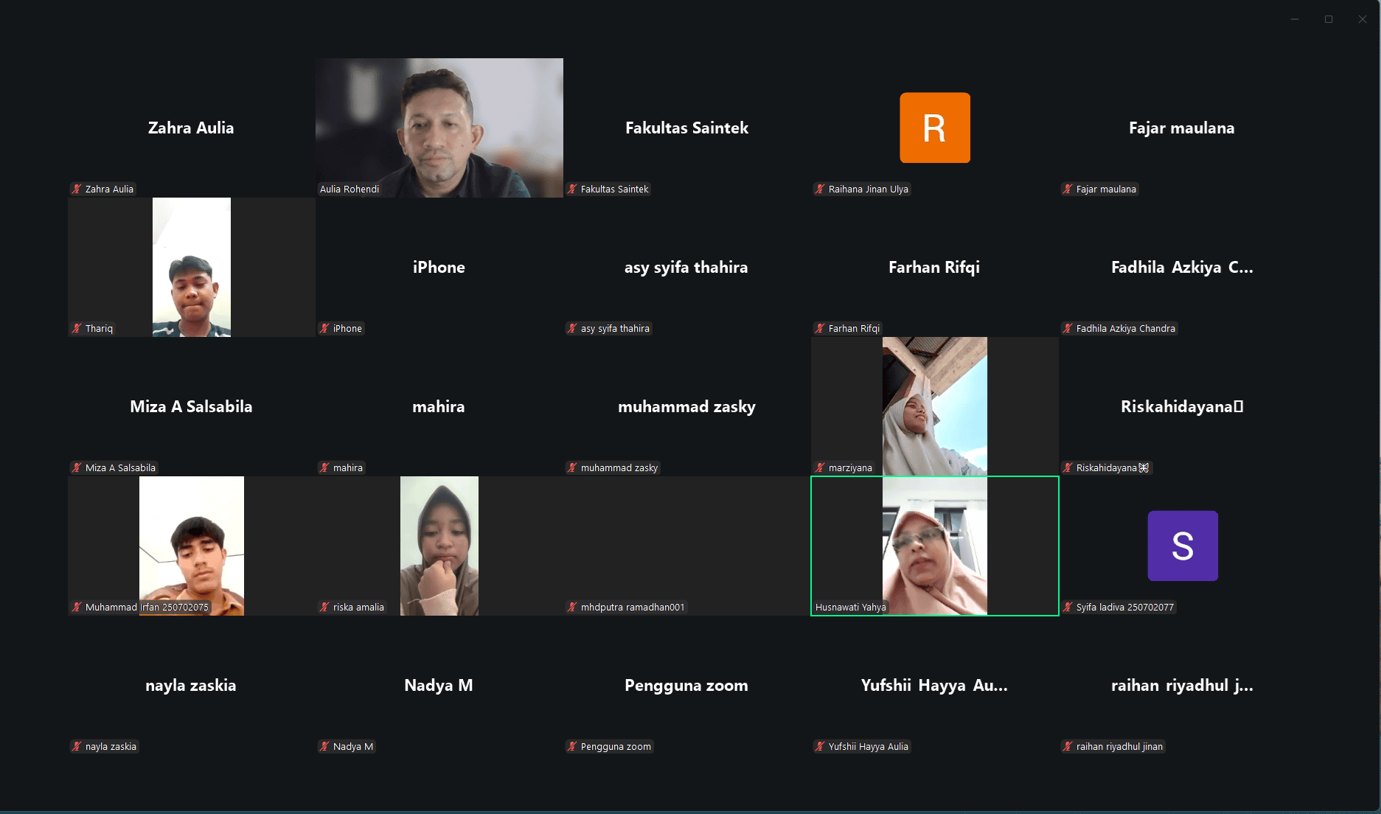Select Muhammad Irfan's video thumbnail
Image resolution: width=1381 pixels, height=814 pixels.
tap(191, 546)
